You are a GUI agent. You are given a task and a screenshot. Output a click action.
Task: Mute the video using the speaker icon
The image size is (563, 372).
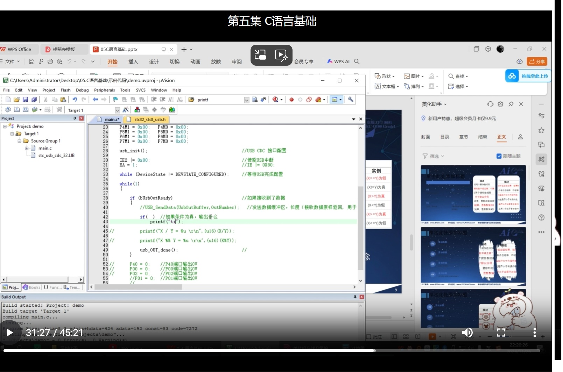click(x=467, y=333)
